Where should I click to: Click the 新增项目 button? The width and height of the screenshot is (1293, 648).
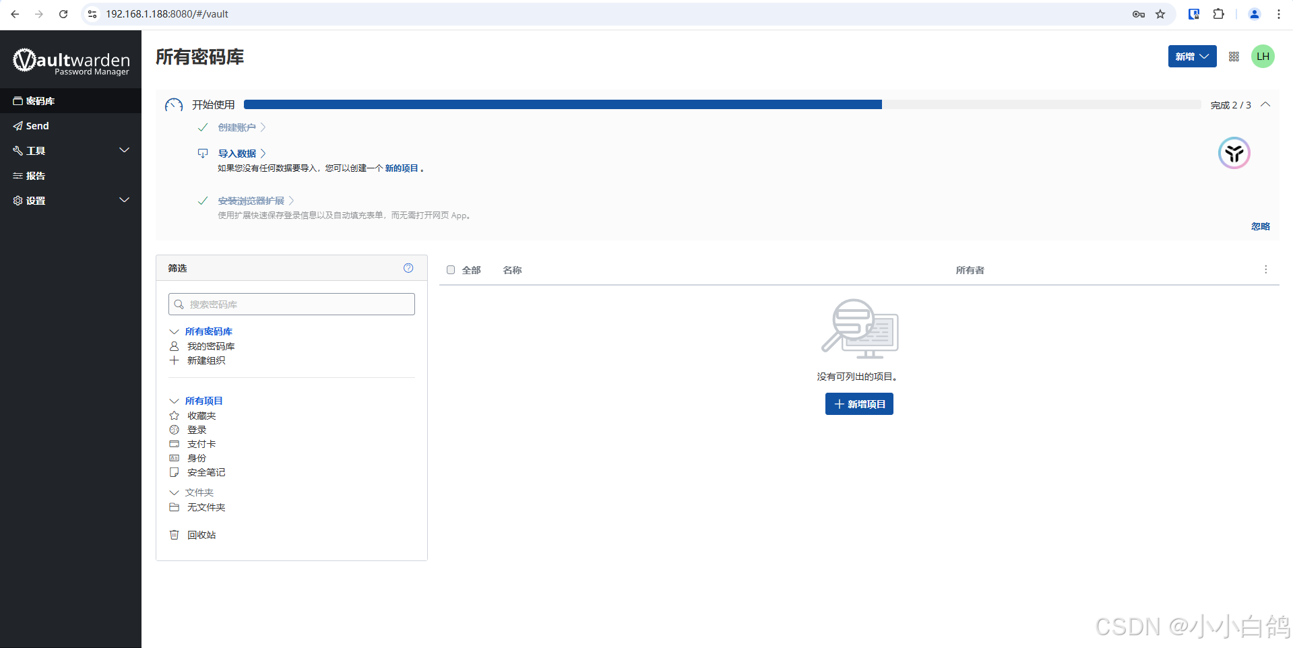pos(859,404)
